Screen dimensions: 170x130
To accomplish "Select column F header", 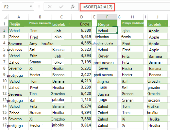I will pos(107,17).
